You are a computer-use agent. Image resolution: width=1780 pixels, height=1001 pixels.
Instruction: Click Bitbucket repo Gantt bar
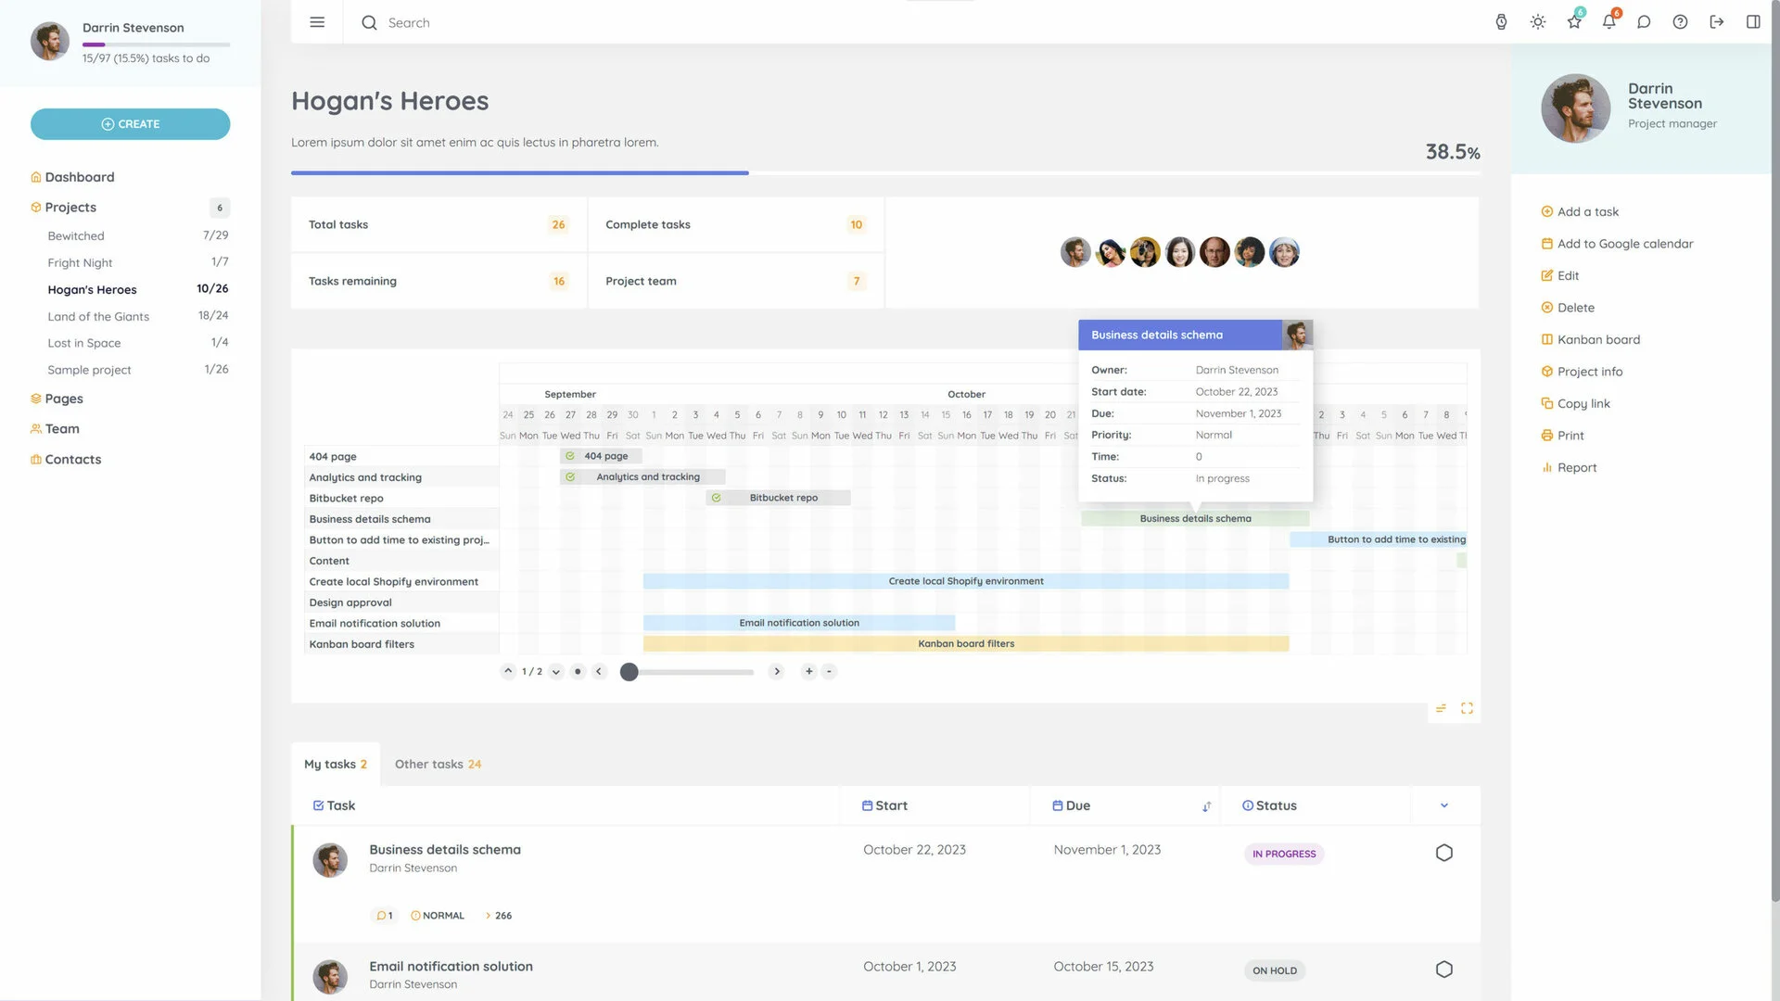pos(779,499)
